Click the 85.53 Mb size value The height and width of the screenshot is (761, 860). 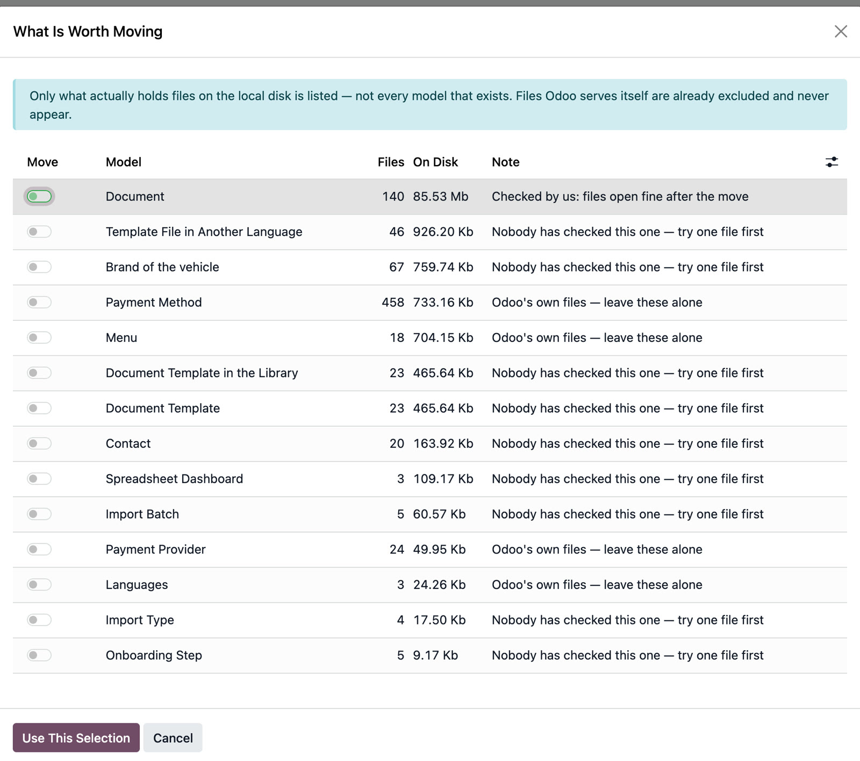point(441,197)
